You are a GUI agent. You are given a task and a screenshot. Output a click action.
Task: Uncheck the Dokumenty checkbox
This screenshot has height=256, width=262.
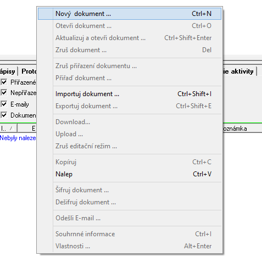coord(4,115)
